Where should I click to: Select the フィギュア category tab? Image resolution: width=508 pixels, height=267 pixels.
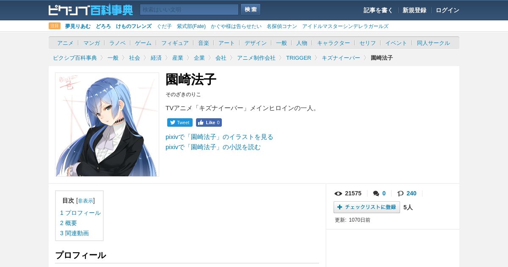pos(175,43)
